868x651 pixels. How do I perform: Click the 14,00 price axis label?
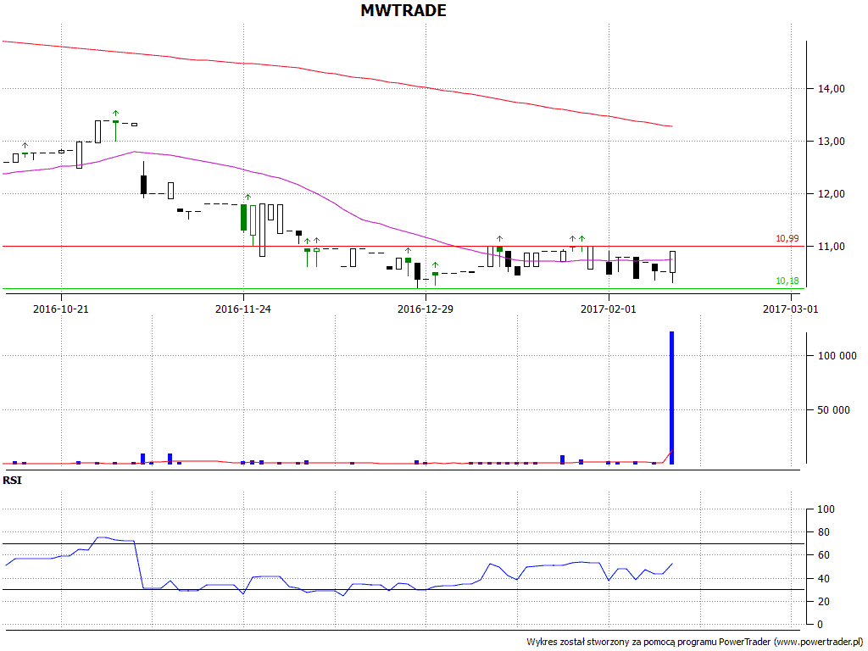tap(832, 89)
